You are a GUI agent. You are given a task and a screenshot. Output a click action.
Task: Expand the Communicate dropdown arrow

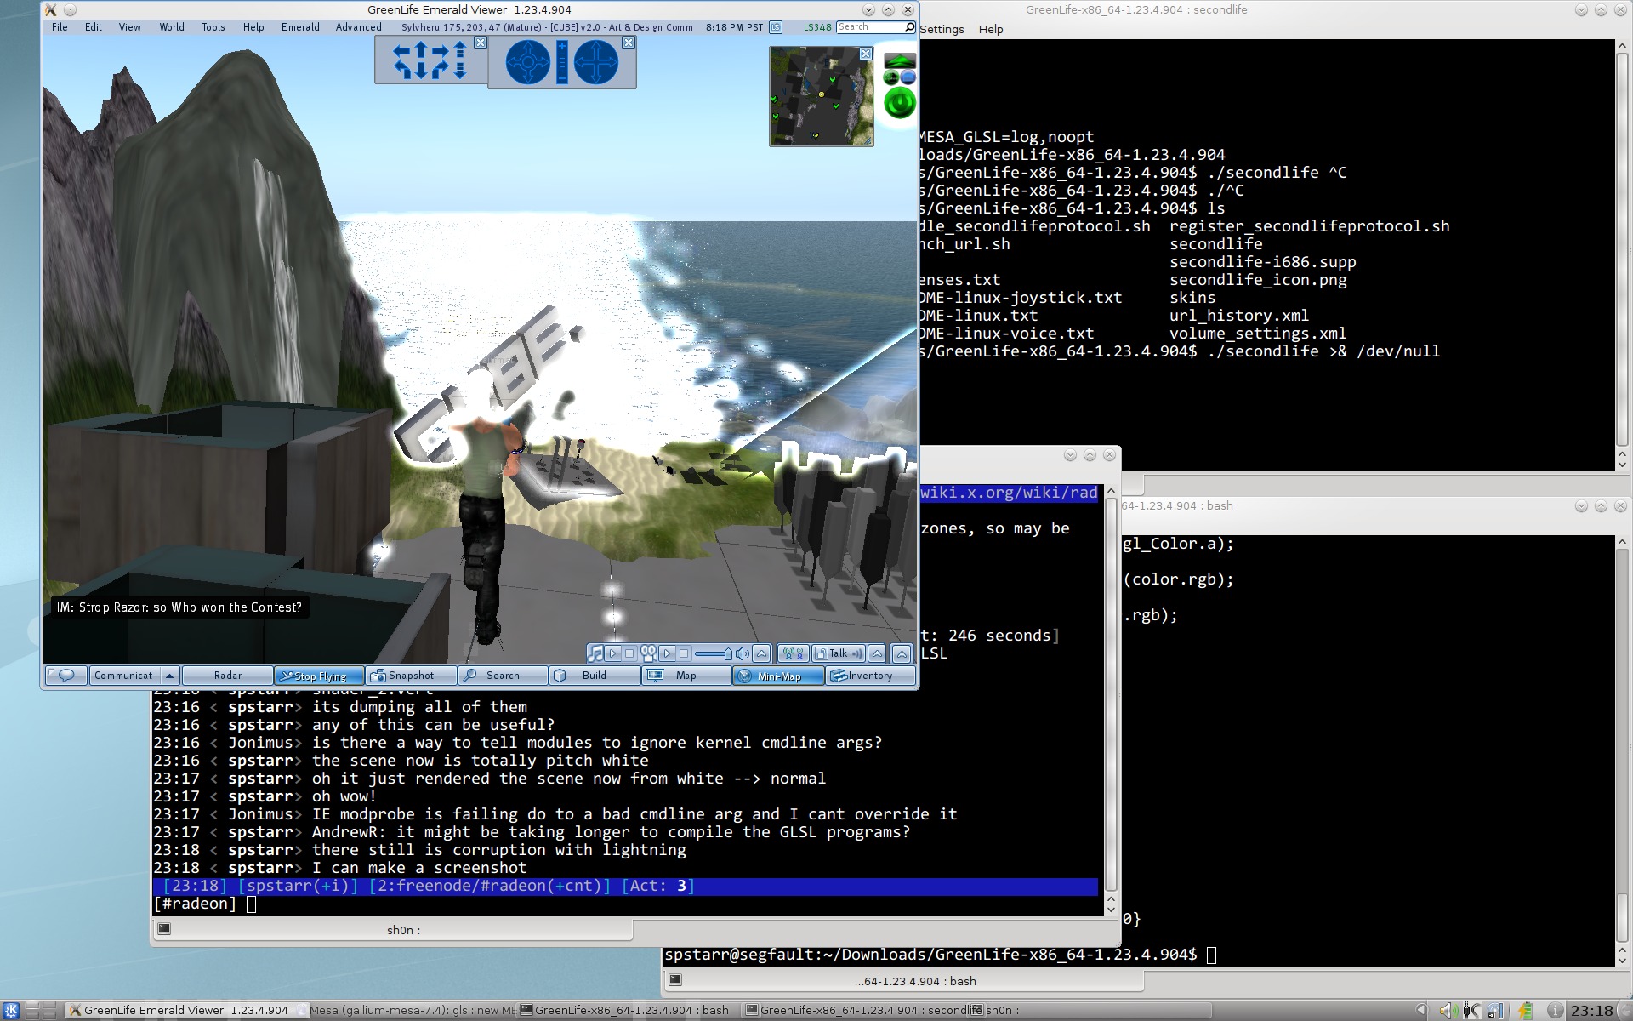(x=169, y=676)
